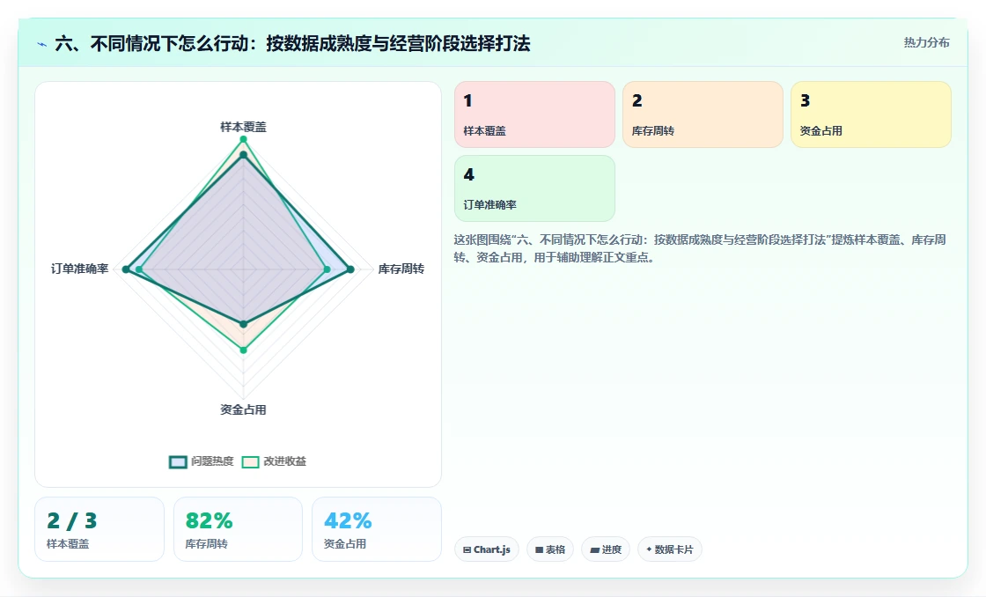
Task: Click the description paragraph starting 这张图围绕
Action: click(700, 248)
